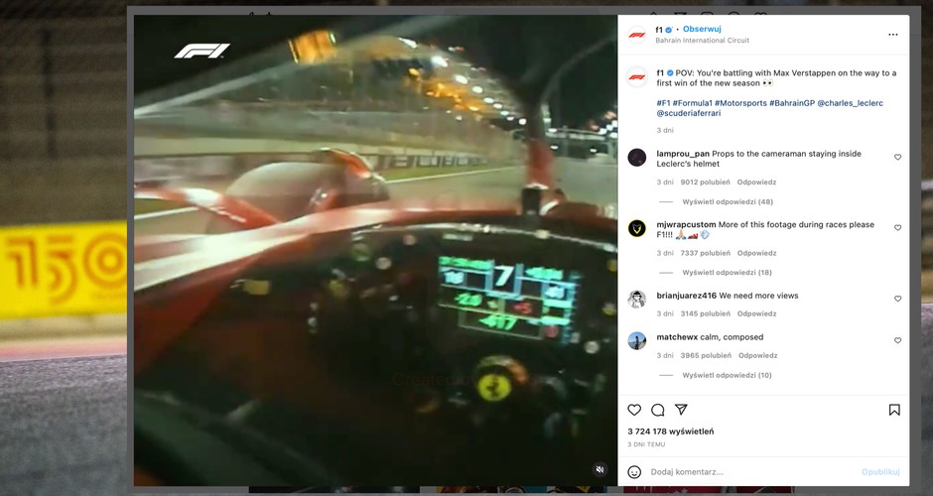
Task: Open the emoji picker in comment box
Action: click(634, 472)
